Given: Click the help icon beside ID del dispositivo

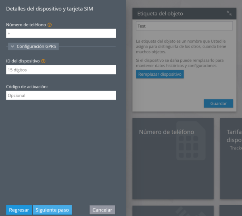Looking at the screenshot, I should tap(43, 61).
